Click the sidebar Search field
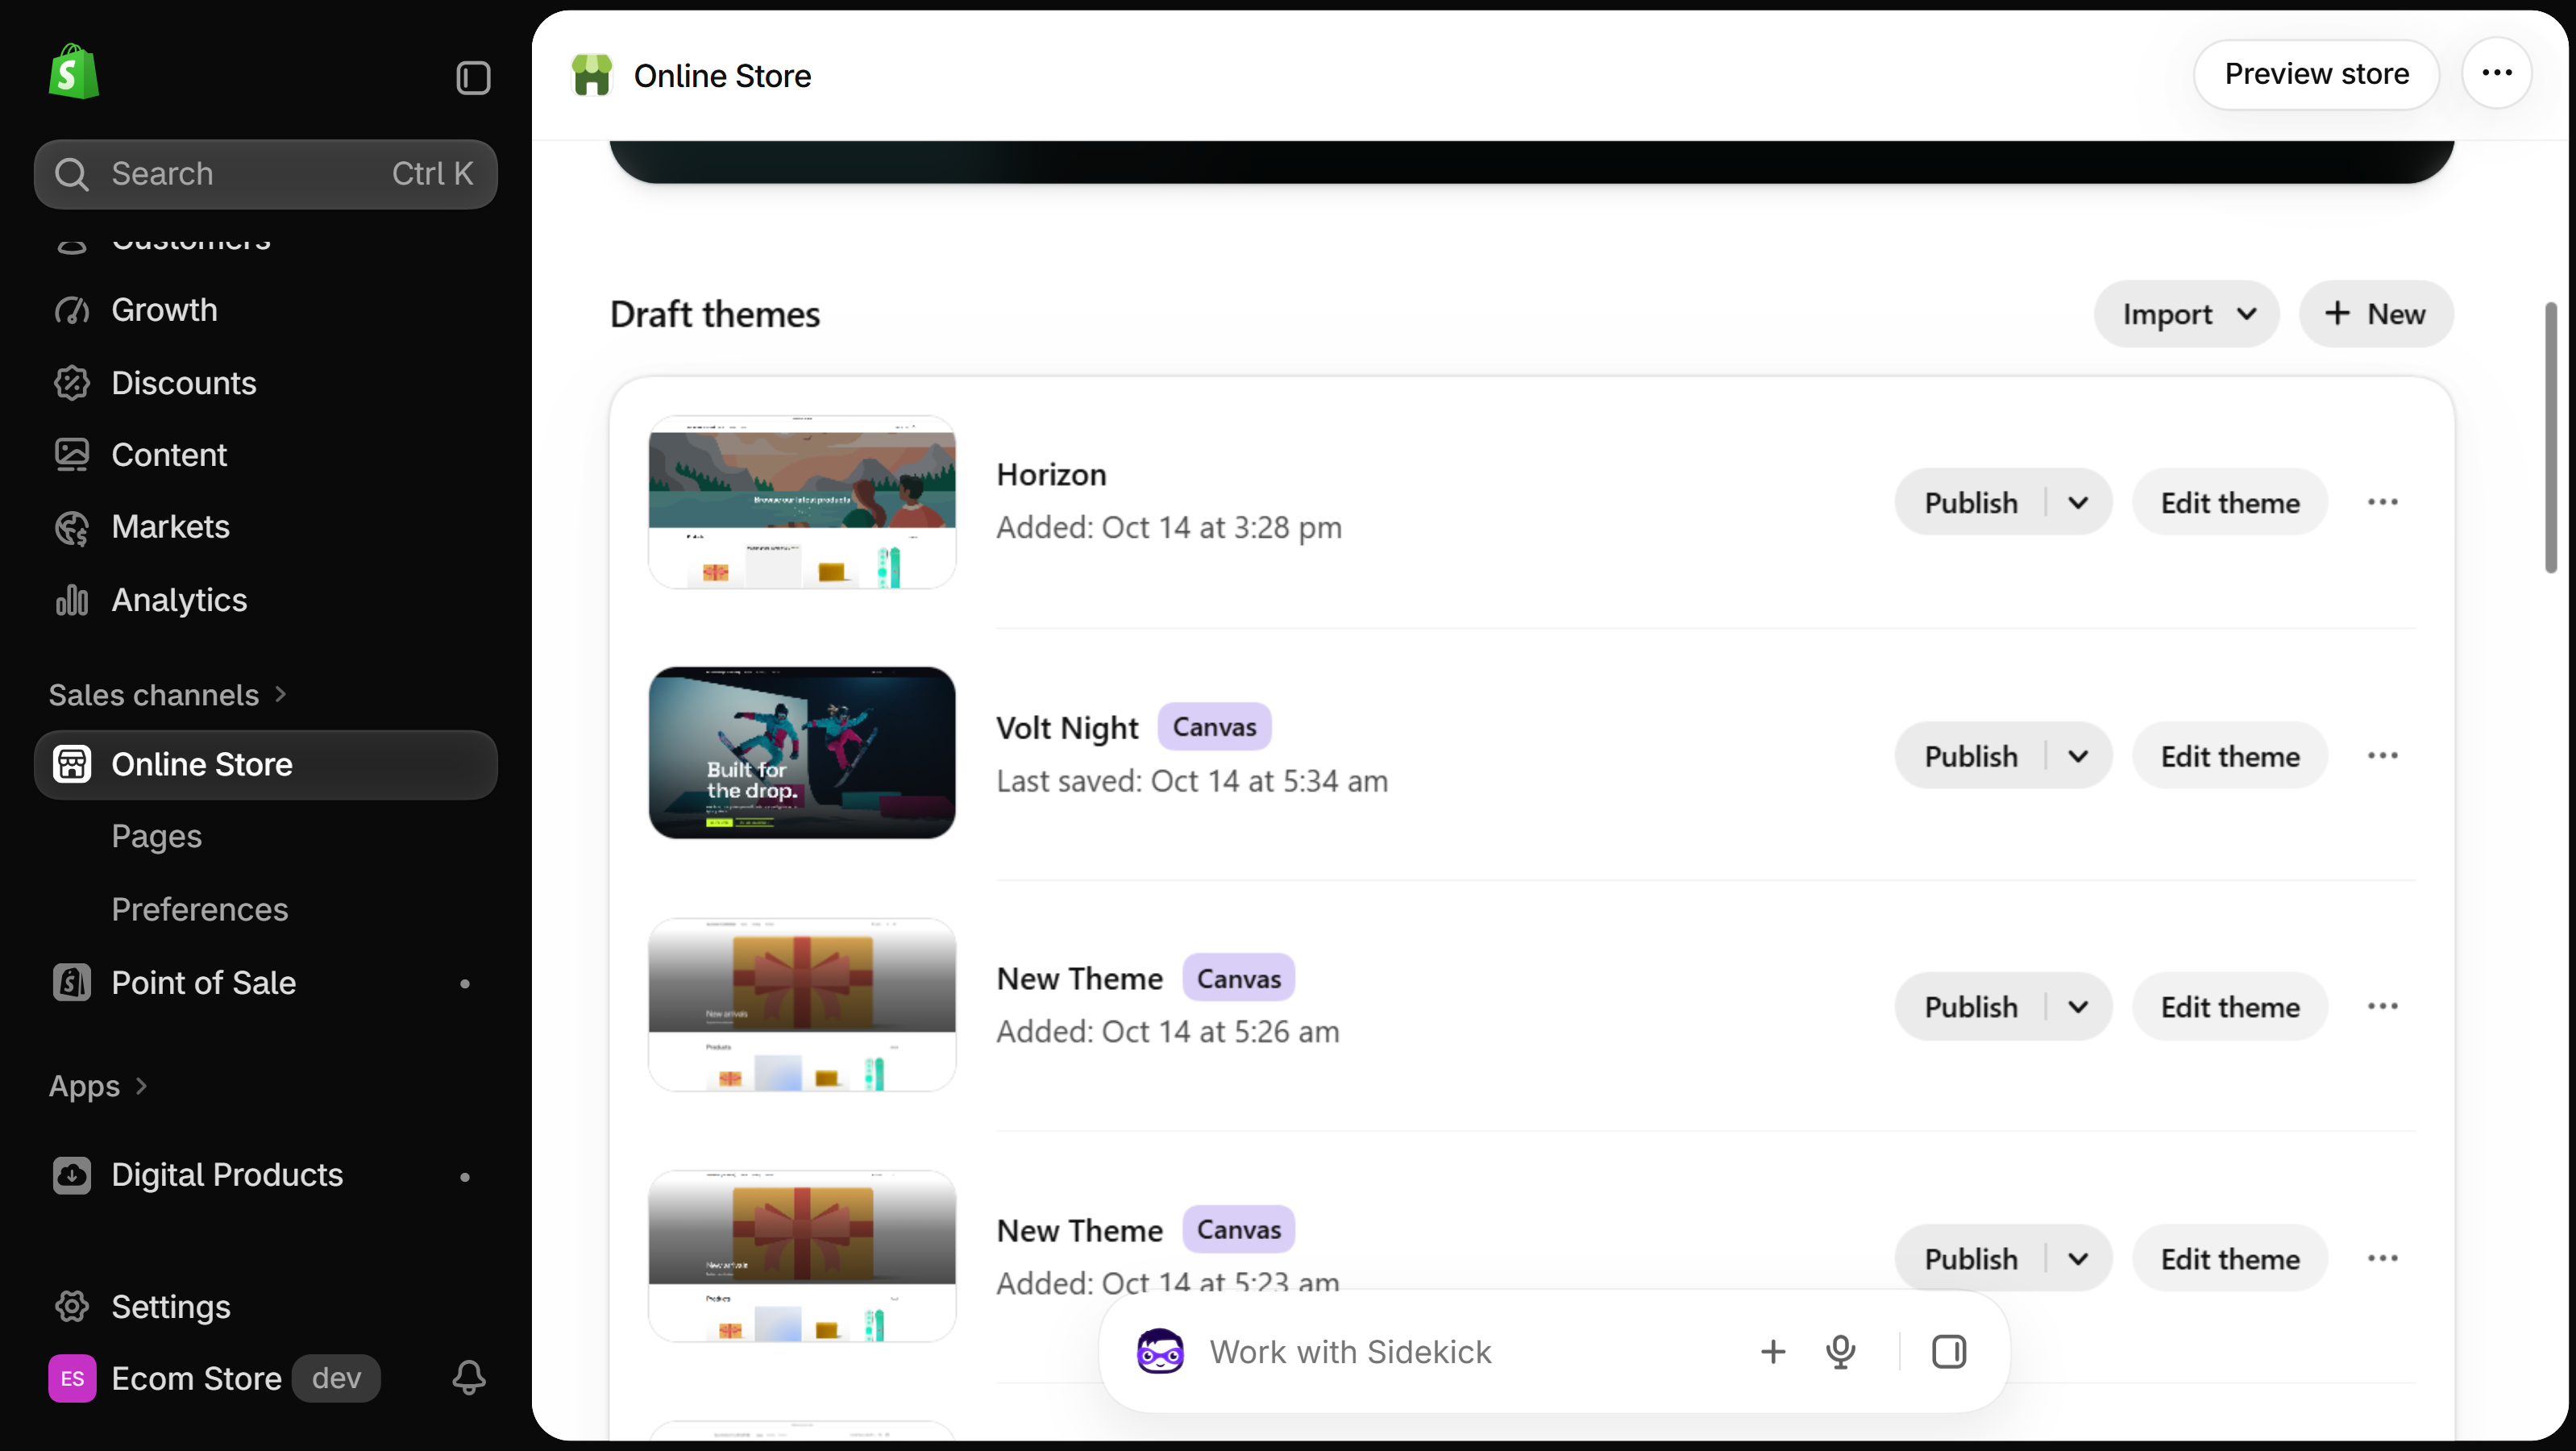This screenshot has width=2576, height=1451. pyautogui.click(x=265, y=173)
